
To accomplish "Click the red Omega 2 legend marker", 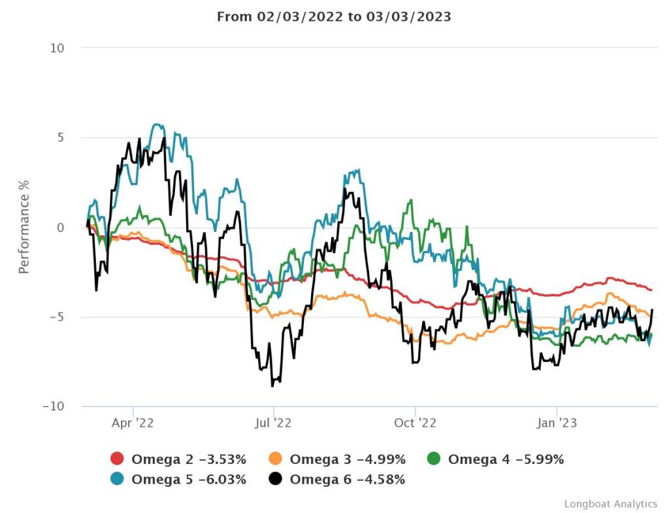I will (118, 459).
